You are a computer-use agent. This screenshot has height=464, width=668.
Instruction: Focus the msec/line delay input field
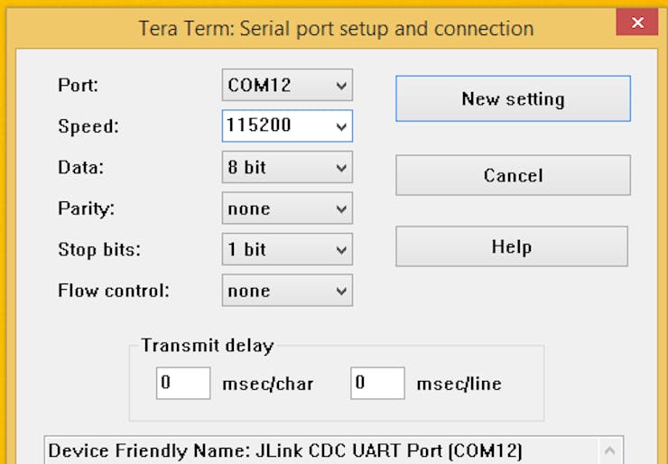click(x=377, y=383)
